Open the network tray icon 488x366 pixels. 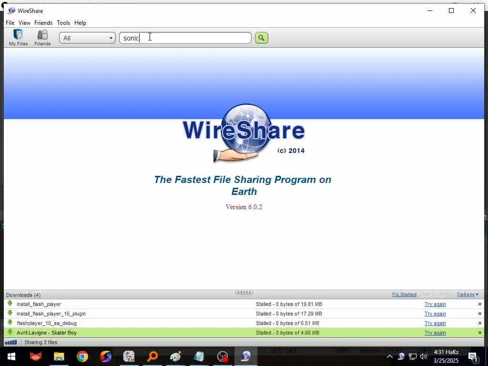(413, 356)
